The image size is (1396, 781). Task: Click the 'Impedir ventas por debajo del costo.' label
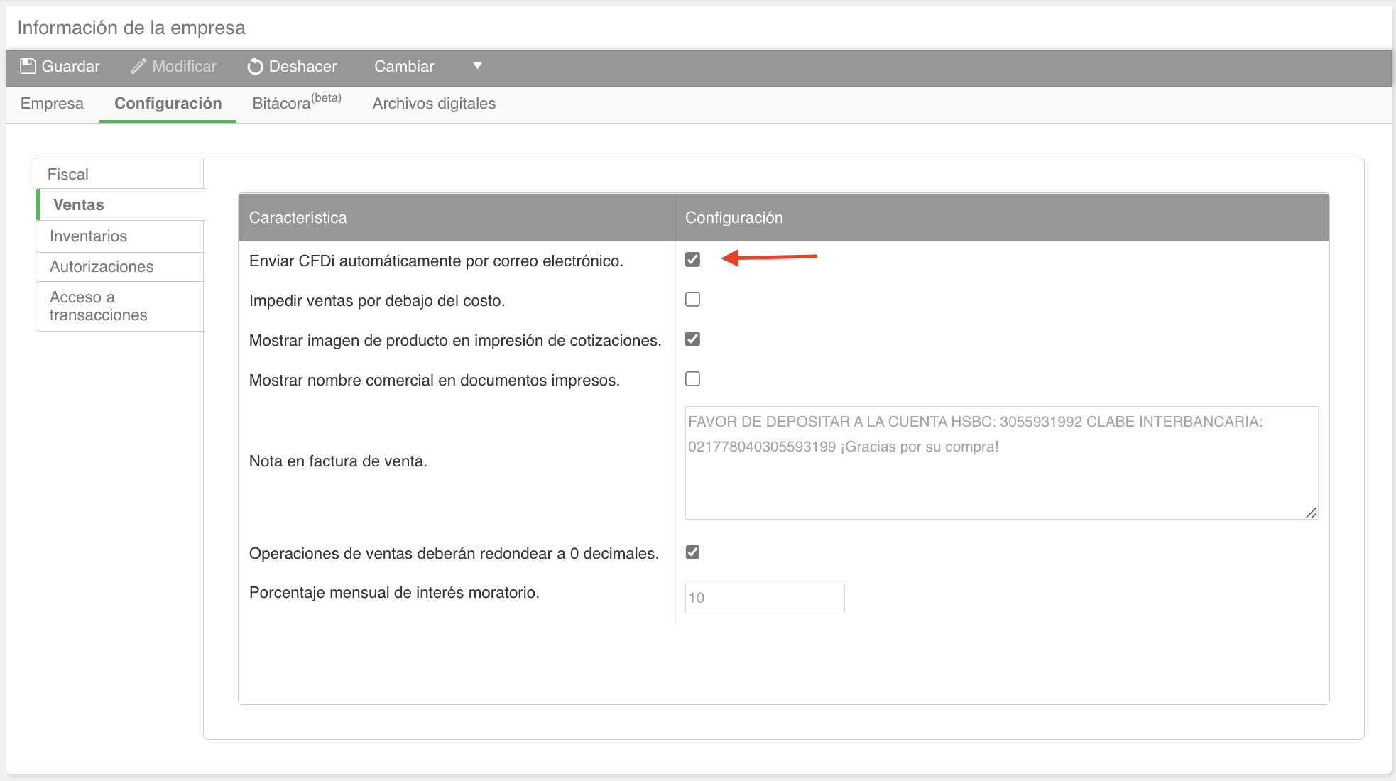(x=377, y=300)
